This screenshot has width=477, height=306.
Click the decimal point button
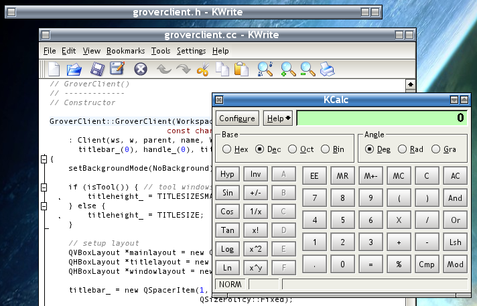point(315,264)
